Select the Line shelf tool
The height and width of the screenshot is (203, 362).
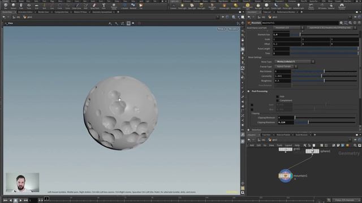[x=52, y=6]
